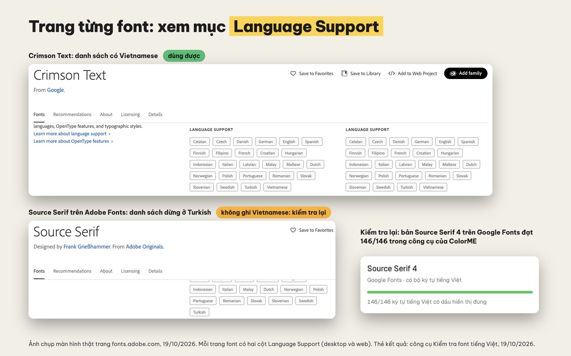This screenshot has height=356, width=571.
Task: Click the green 'dùng được' badge
Action: tap(184, 56)
